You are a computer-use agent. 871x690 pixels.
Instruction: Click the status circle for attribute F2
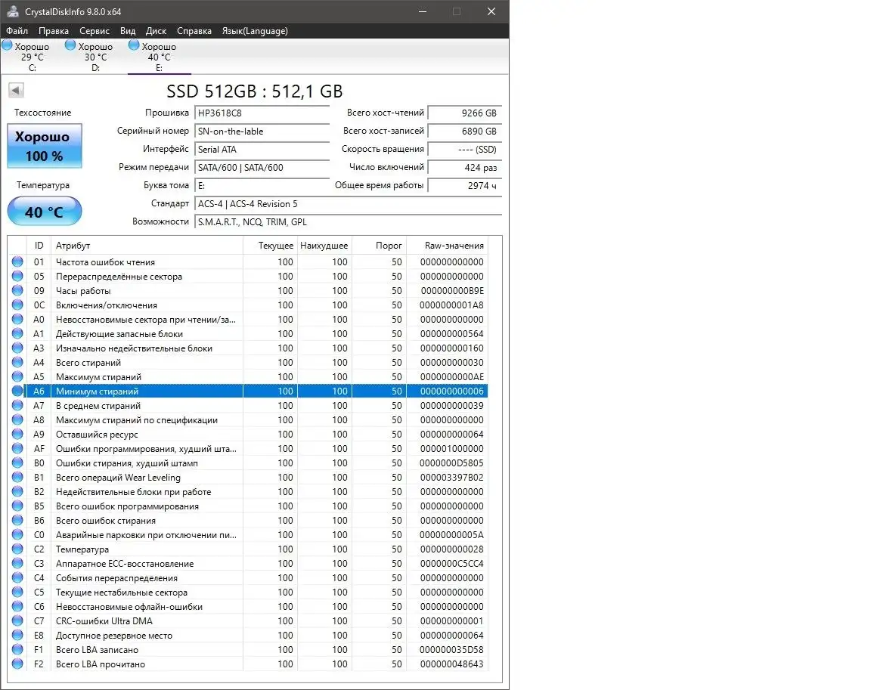pyautogui.click(x=17, y=664)
